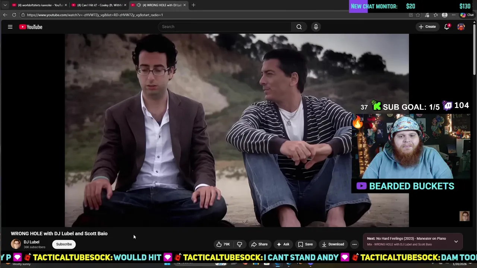This screenshot has height=268, width=477.
Task: View site info padlock icon
Action: (23, 15)
